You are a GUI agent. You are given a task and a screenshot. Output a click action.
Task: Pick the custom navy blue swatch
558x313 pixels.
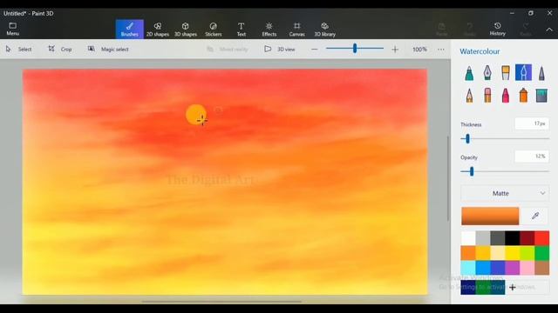pyautogui.click(x=467, y=288)
